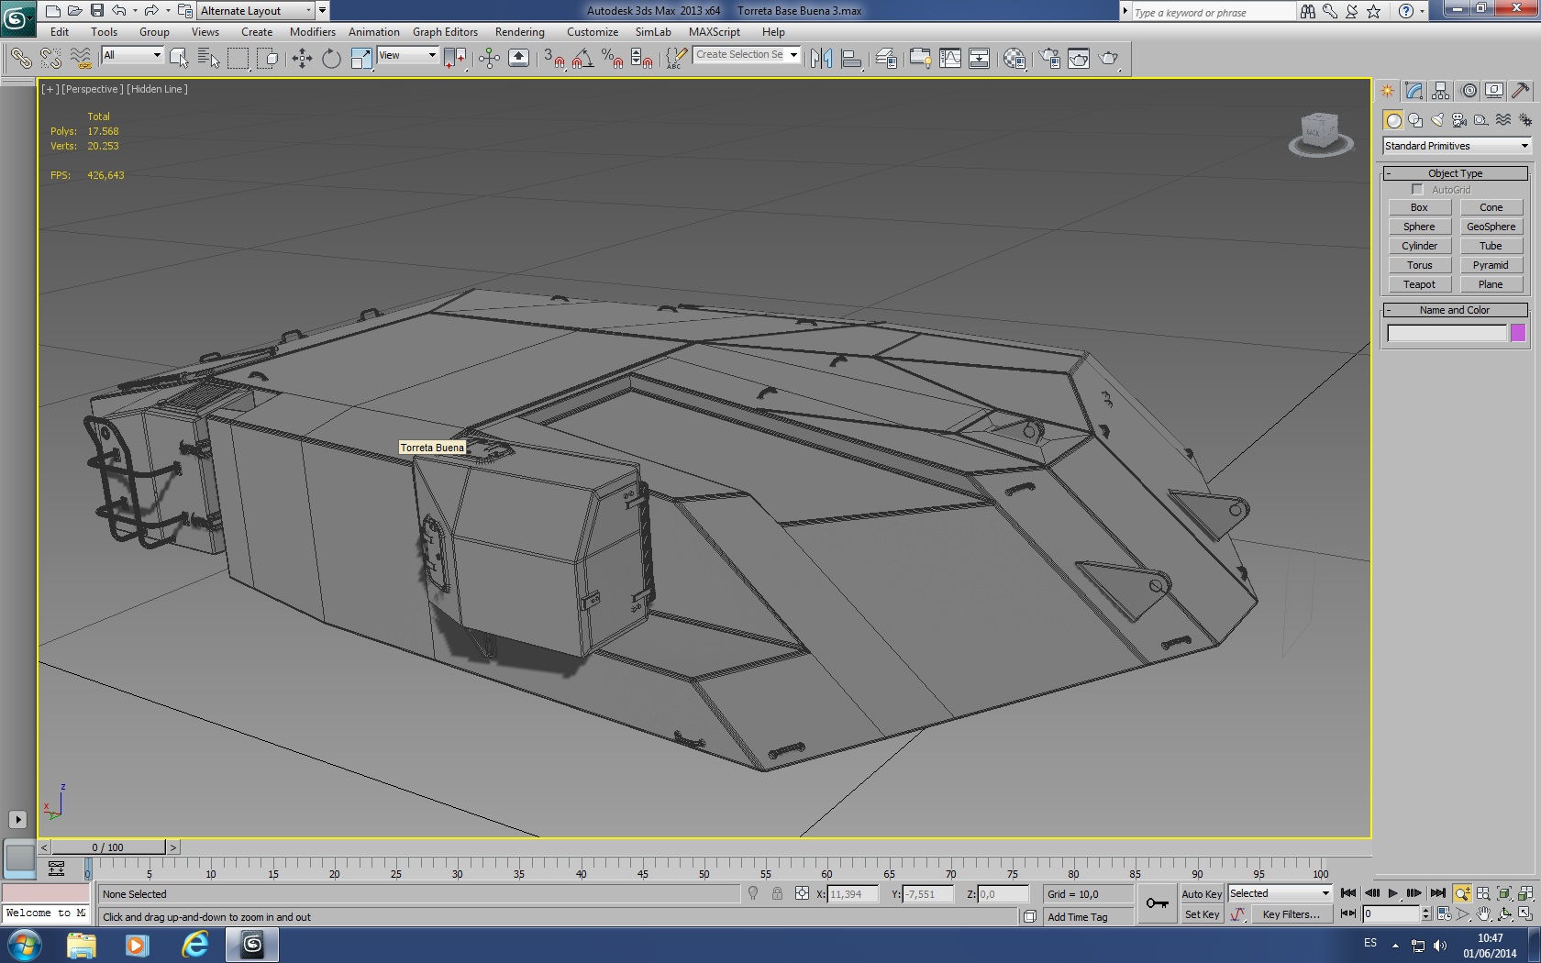Screen dimensions: 1541x963
Task: Enable Auto Key animation mode
Action: (x=1202, y=894)
